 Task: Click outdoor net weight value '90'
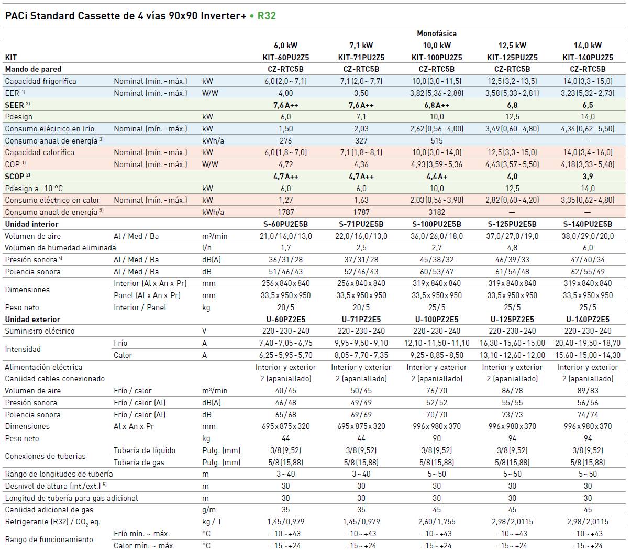[x=437, y=438]
